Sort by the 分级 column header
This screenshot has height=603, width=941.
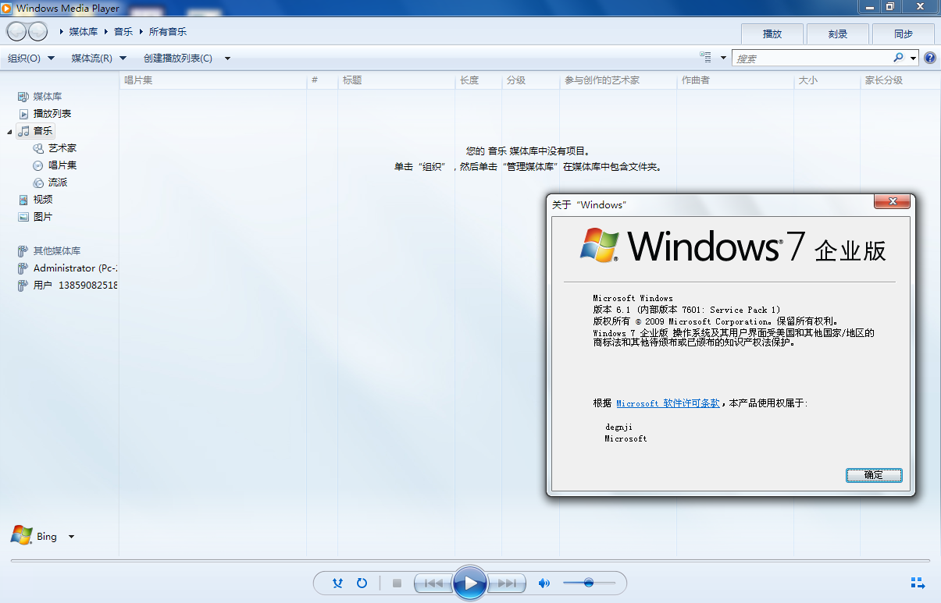pyautogui.click(x=531, y=80)
